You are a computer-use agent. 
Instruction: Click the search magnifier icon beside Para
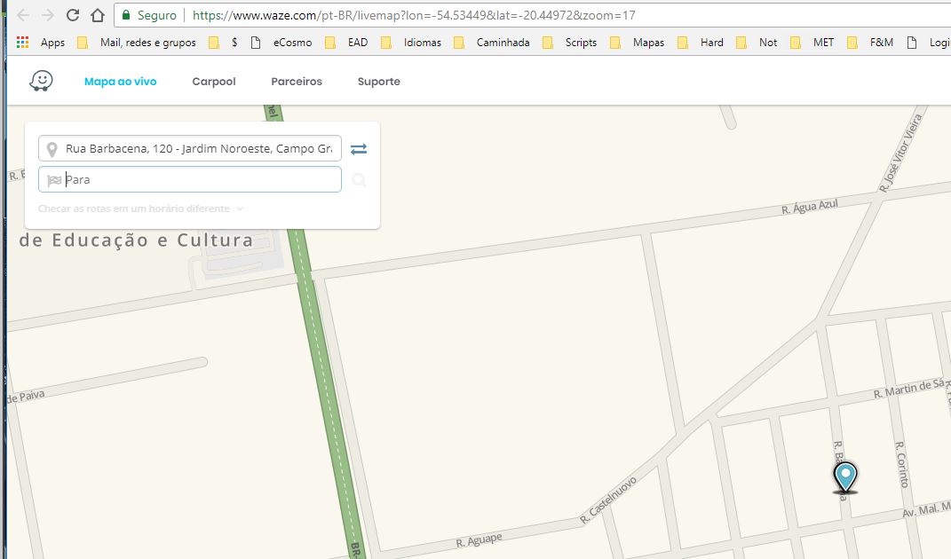[x=359, y=180]
